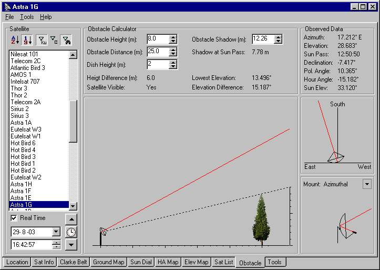Select the highlighted Astra 1G entry

(39, 205)
